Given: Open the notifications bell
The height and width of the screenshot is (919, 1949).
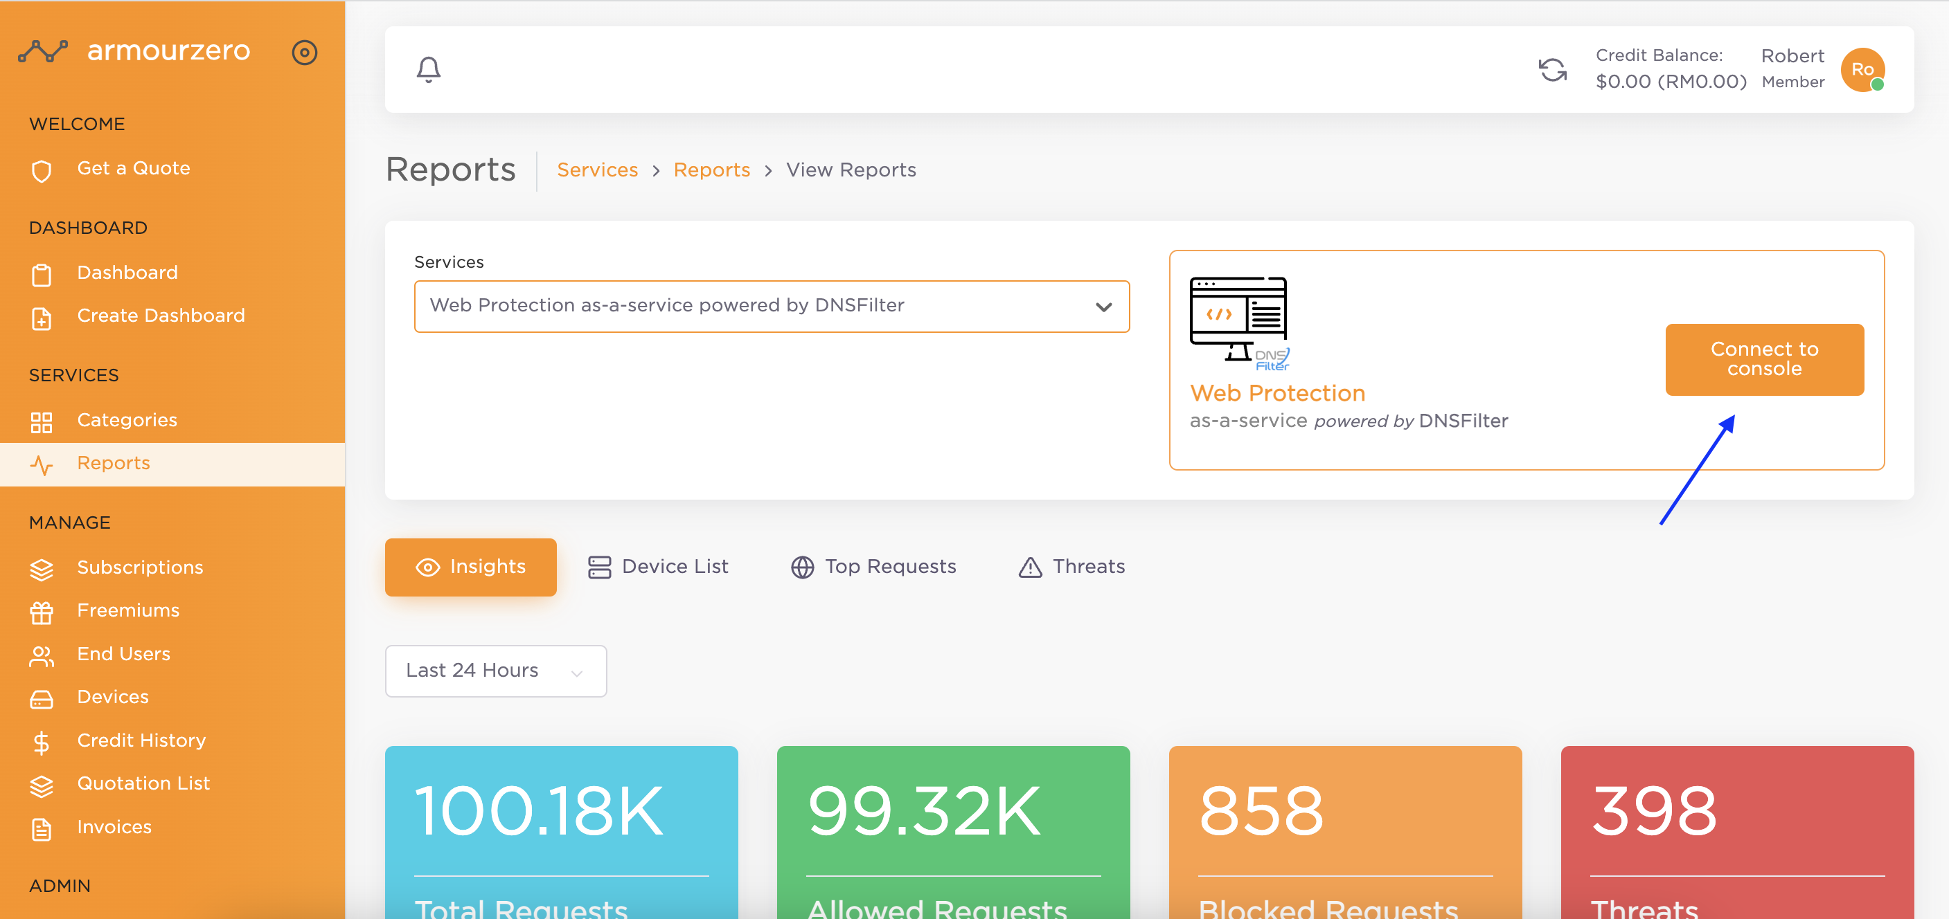Looking at the screenshot, I should point(428,69).
